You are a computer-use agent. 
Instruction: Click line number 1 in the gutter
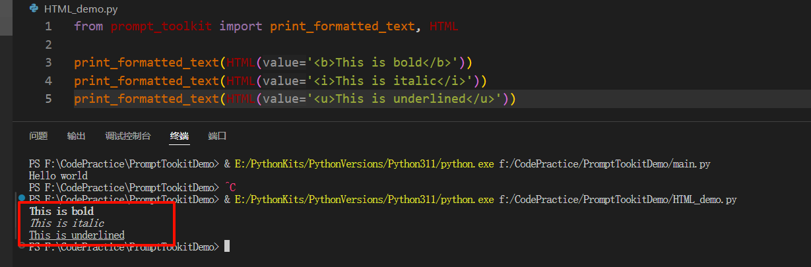coord(48,27)
